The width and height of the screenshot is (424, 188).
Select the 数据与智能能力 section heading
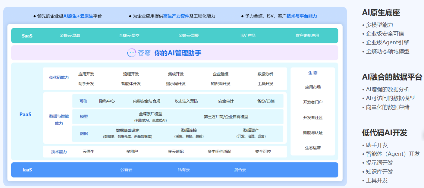coord(59,120)
